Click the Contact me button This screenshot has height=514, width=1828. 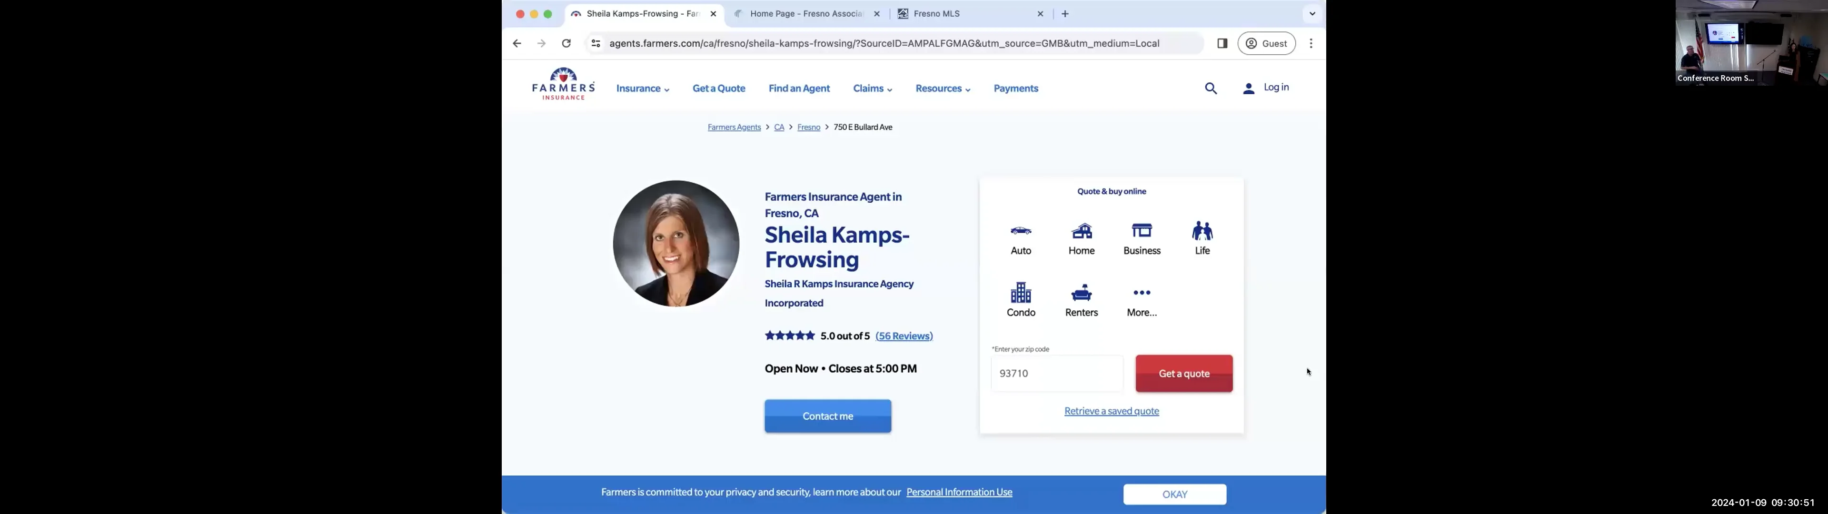click(x=827, y=417)
